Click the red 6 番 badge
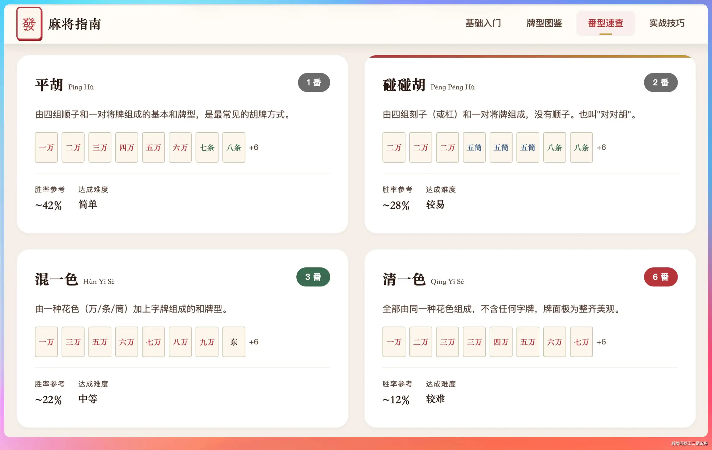The height and width of the screenshot is (450, 712). click(661, 277)
